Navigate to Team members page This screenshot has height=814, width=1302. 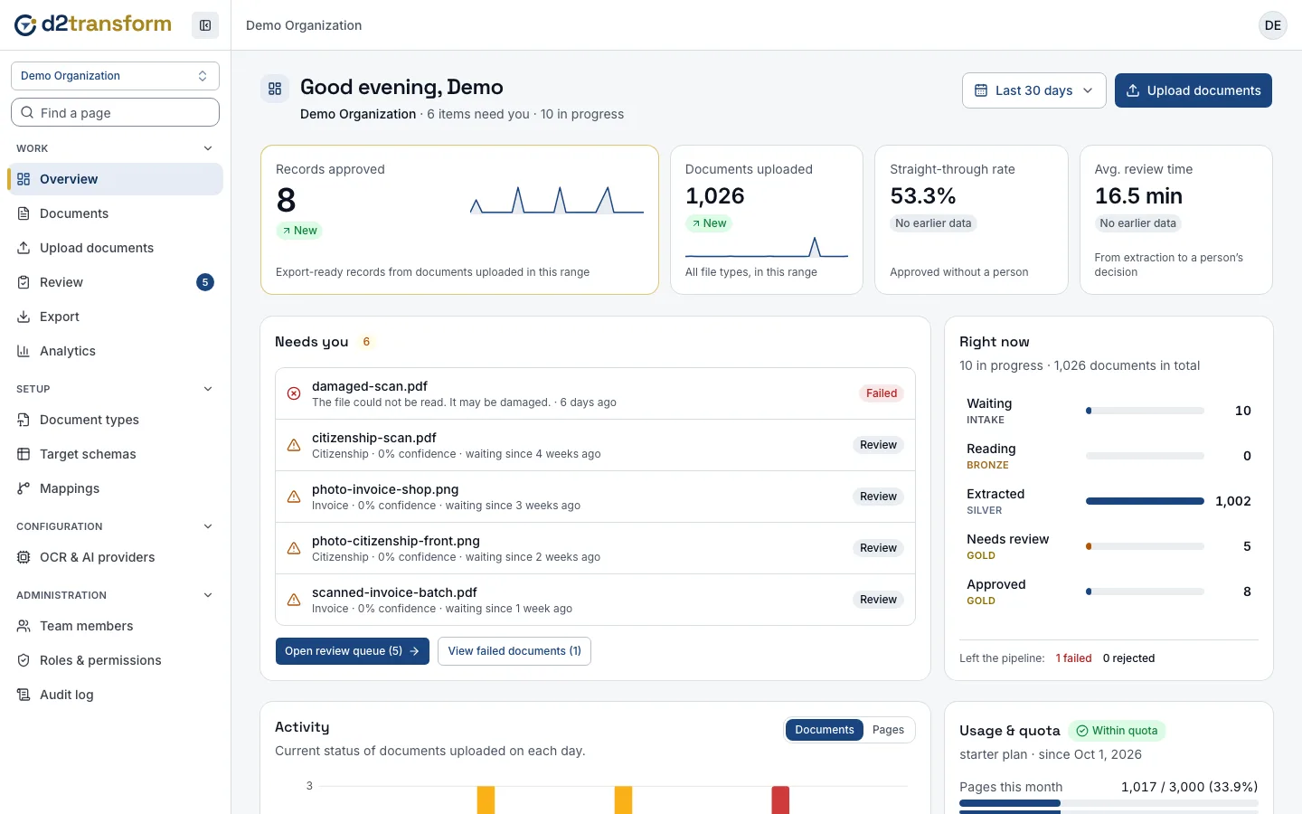pyautogui.click(x=115, y=626)
